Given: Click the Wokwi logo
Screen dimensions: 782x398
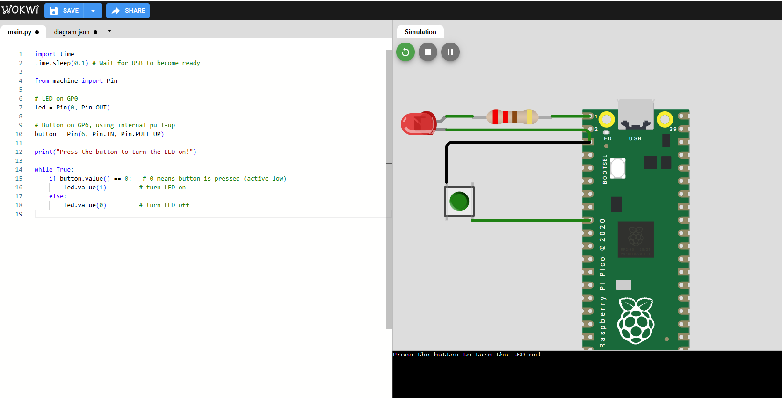Looking at the screenshot, I should 20,10.
